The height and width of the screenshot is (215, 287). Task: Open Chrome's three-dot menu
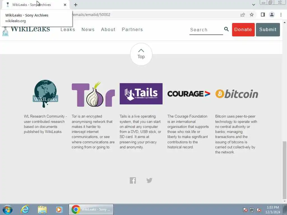281,15
